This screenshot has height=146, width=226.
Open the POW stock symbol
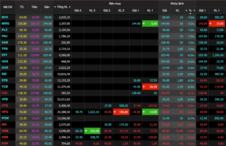[x=5, y=118]
